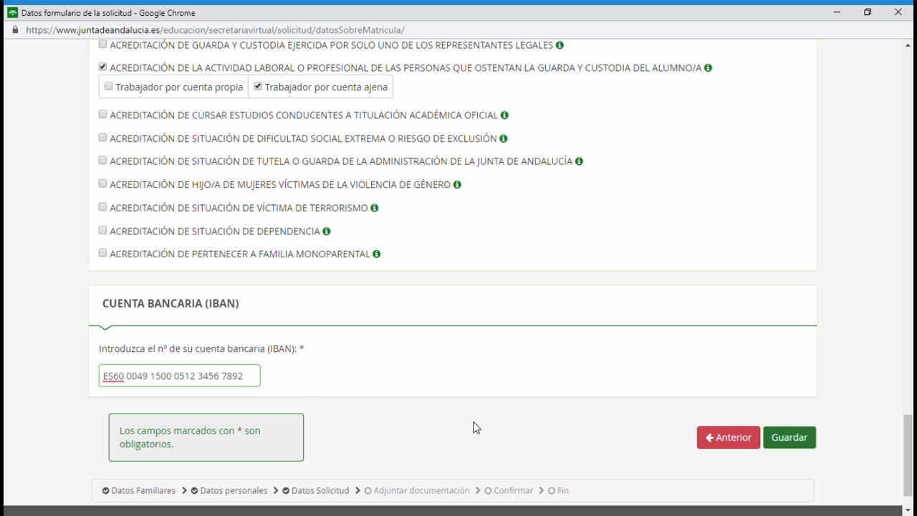Screen dimensions: 917x516
Task: Click the campos obligatorios notice text
Action: pos(190,437)
